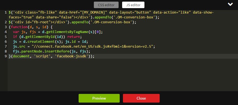Click line number 6 in the gutter
The width and height of the screenshot is (238, 105).
coord(6,42)
